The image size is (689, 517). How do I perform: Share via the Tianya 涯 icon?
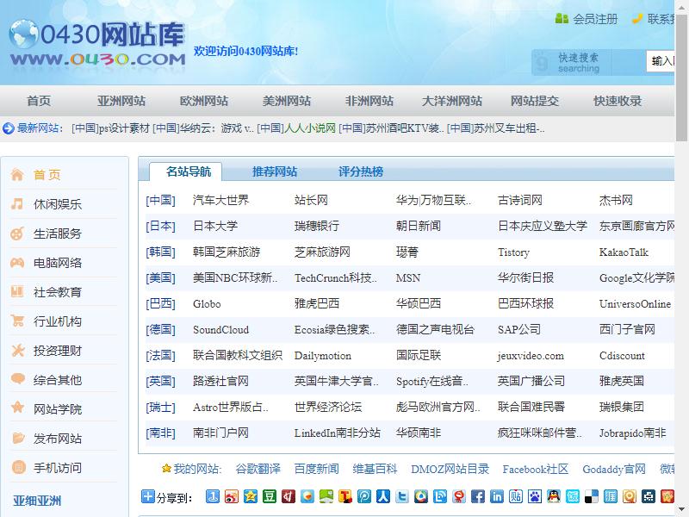tap(611, 497)
